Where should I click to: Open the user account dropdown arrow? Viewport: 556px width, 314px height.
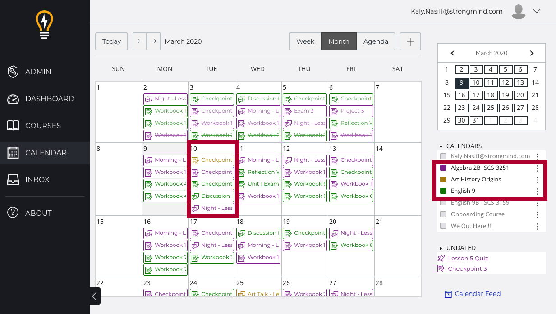coord(536,12)
